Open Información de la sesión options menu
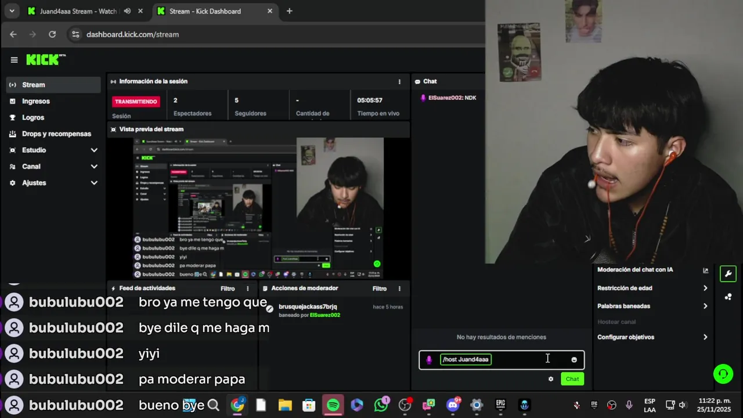This screenshot has height=418, width=743. [x=399, y=82]
